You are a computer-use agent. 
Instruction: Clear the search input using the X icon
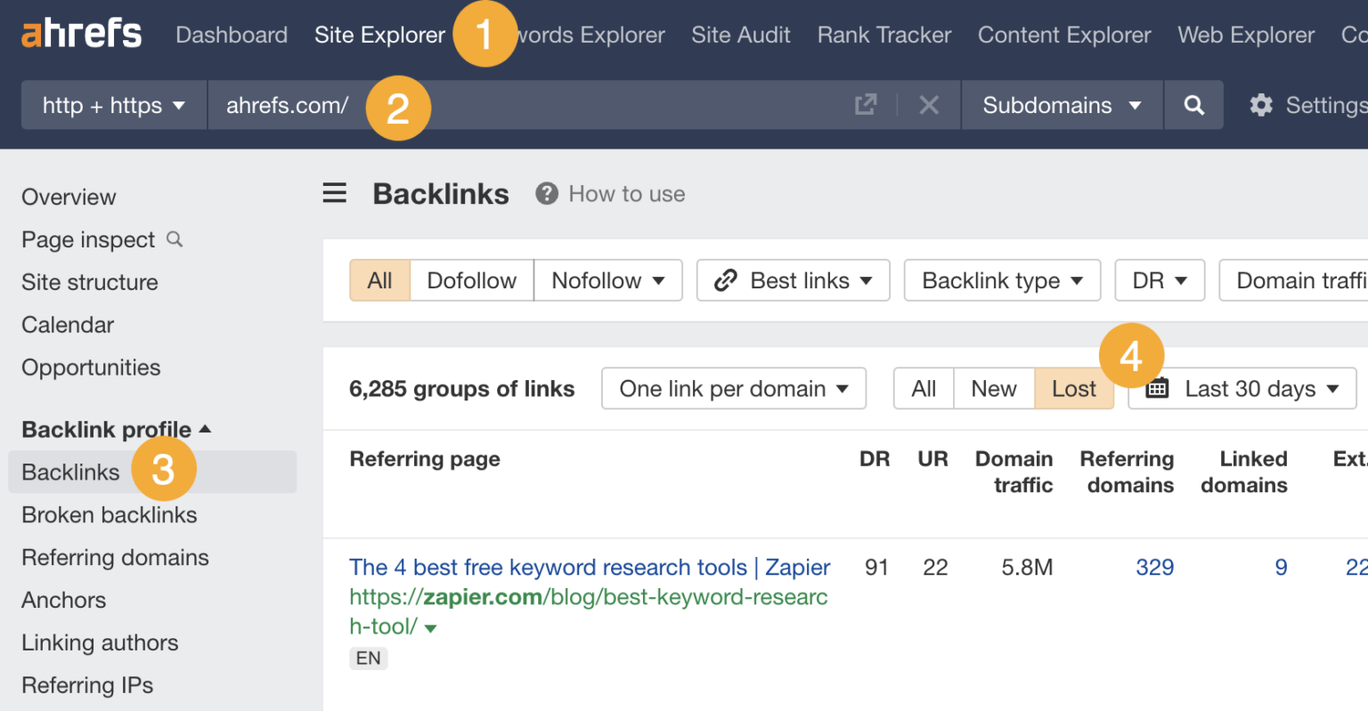pyautogui.click(x=929, y=104)
